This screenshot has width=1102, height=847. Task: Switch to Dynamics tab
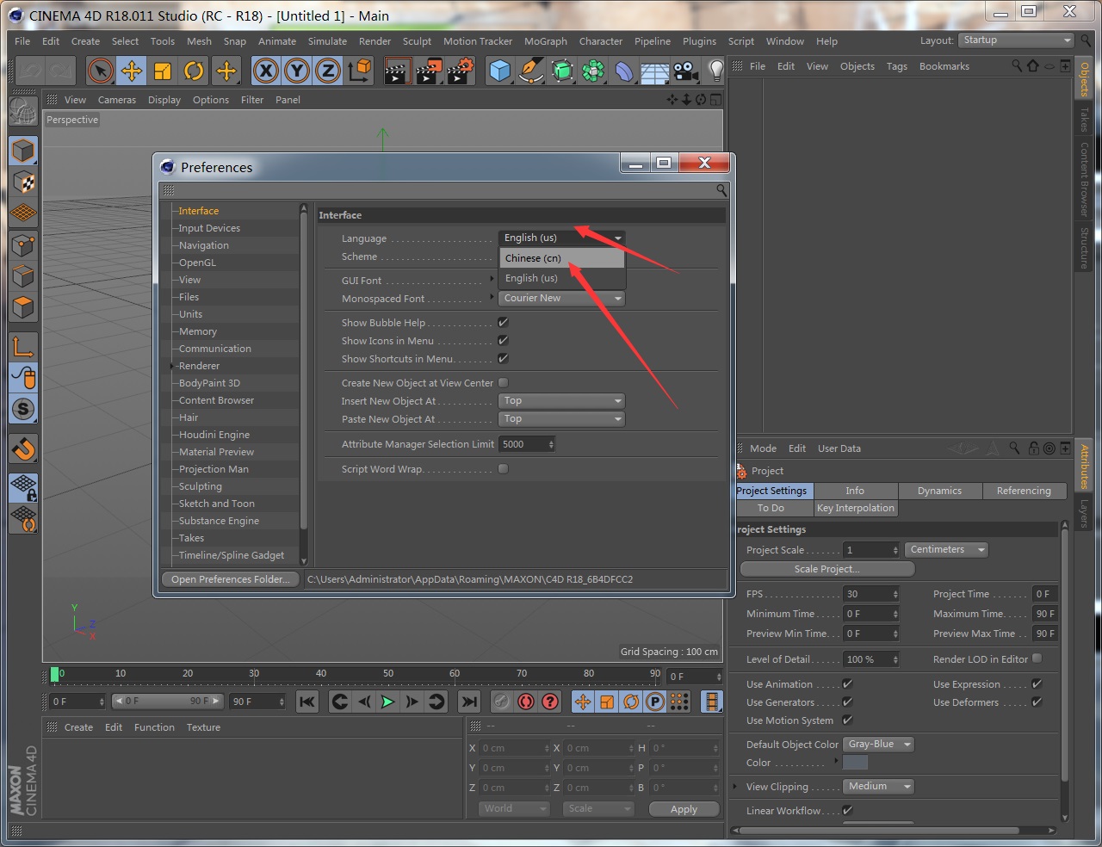coord(939,491)
